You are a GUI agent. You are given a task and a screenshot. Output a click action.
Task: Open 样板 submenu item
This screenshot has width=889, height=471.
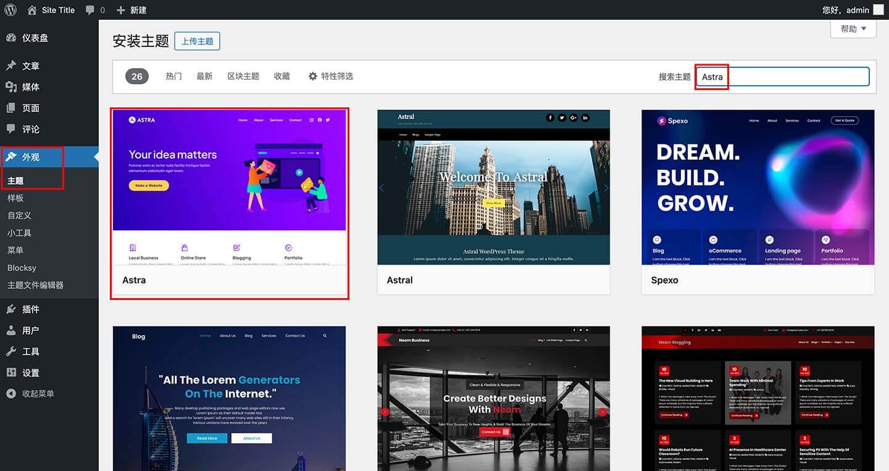pos(15,198)
